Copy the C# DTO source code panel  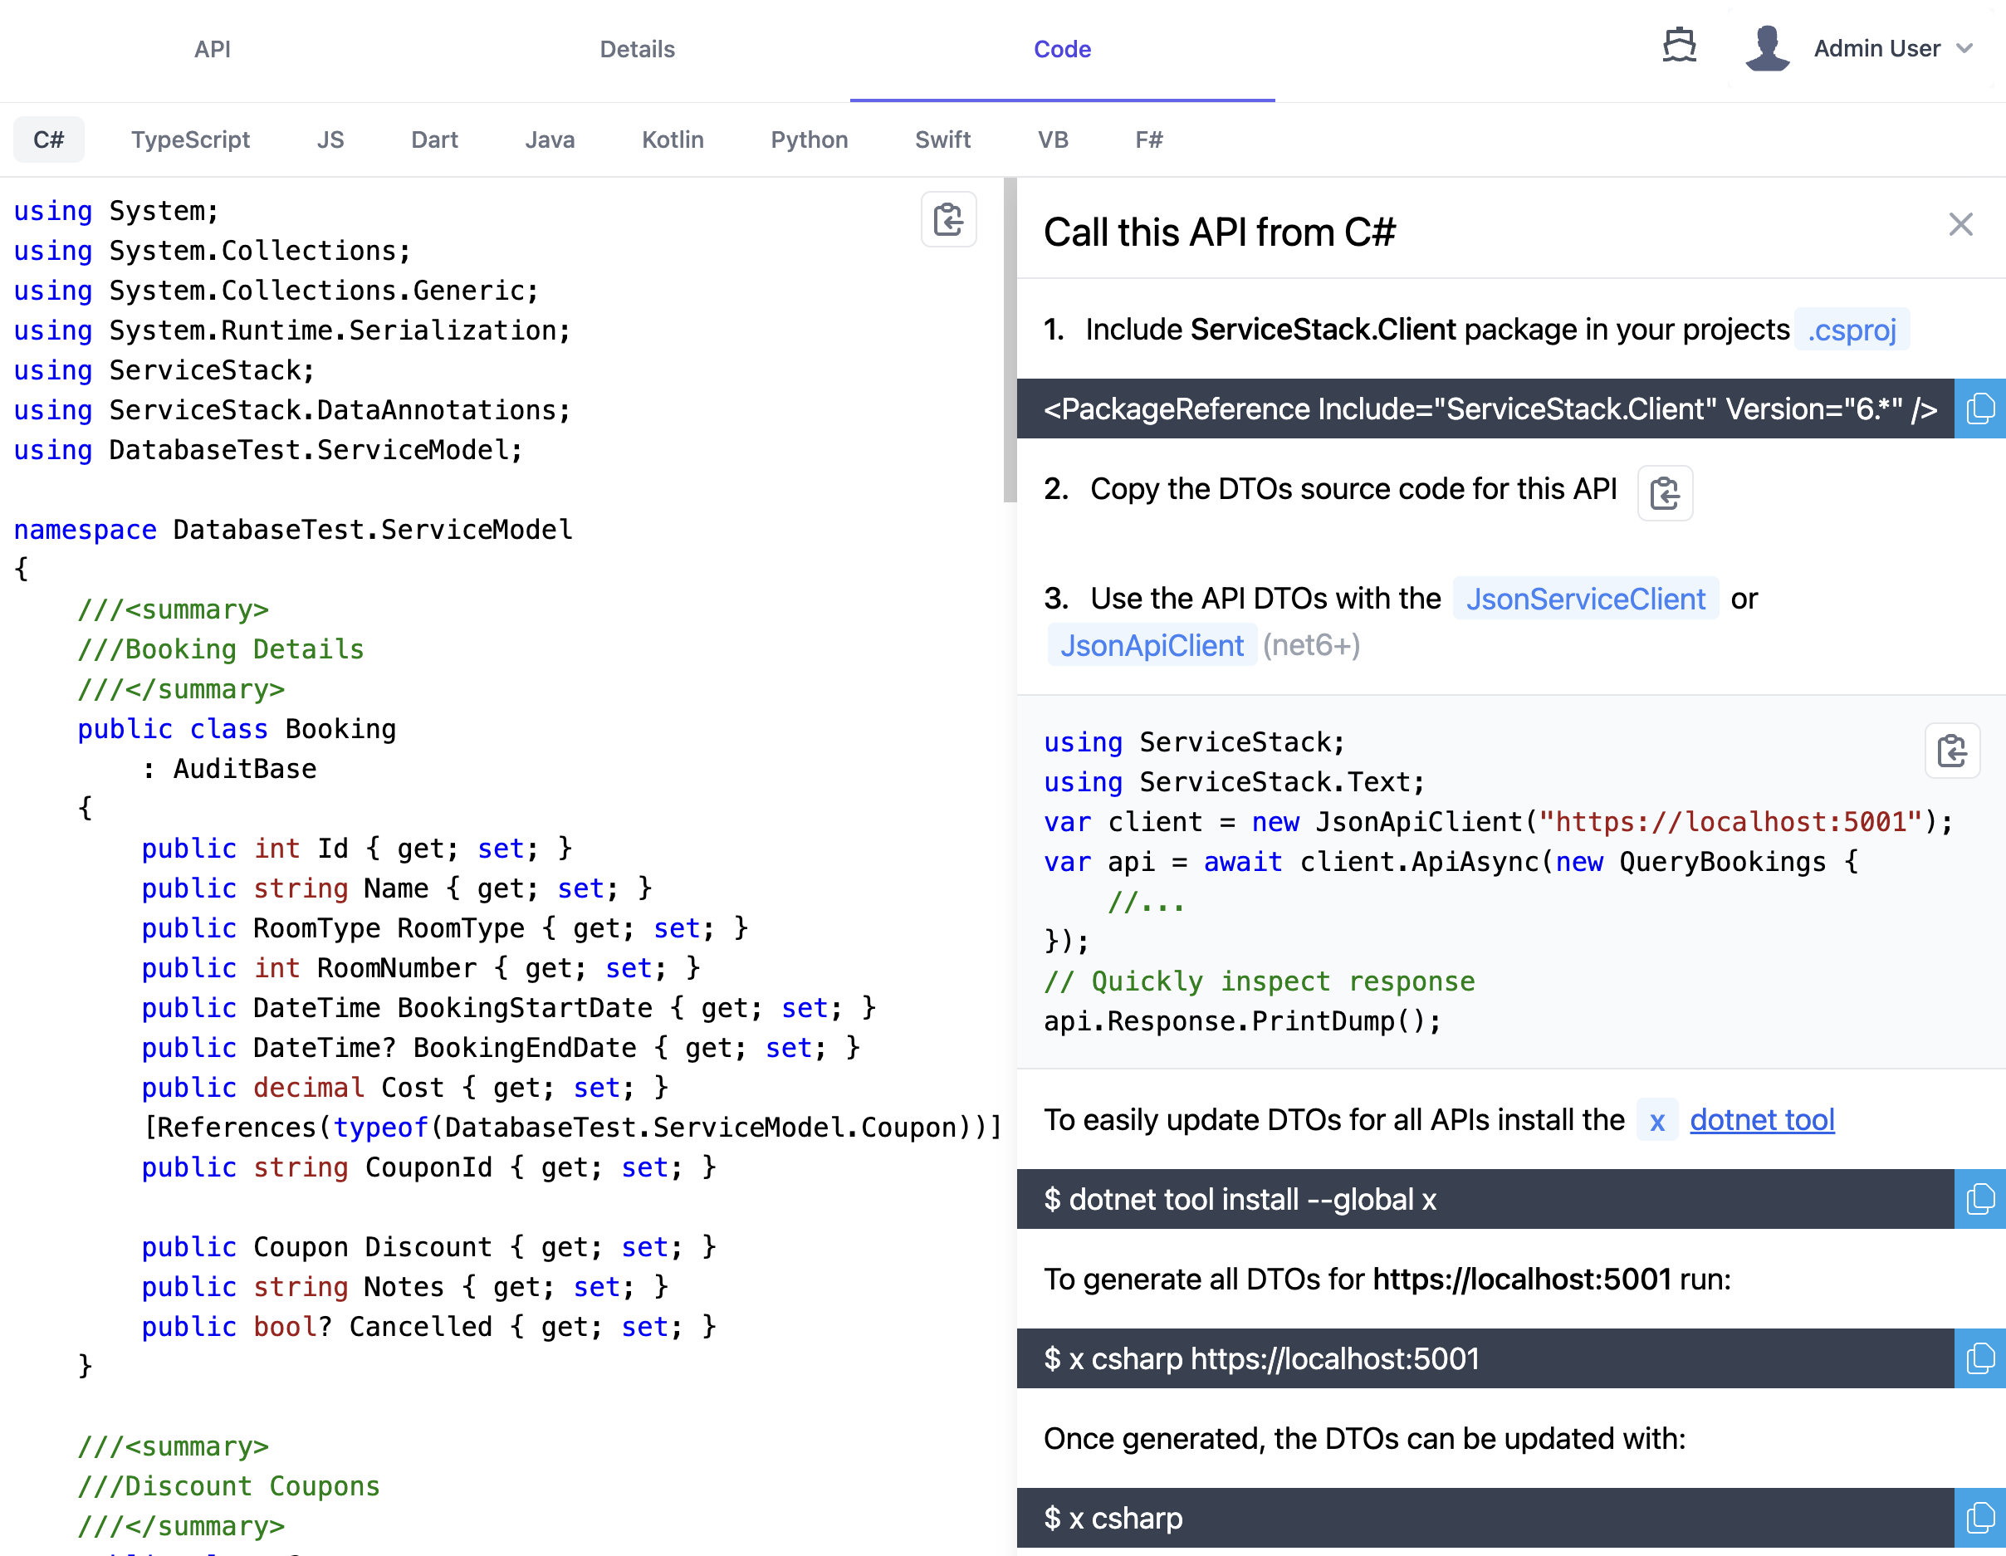(x=948, y=219)
